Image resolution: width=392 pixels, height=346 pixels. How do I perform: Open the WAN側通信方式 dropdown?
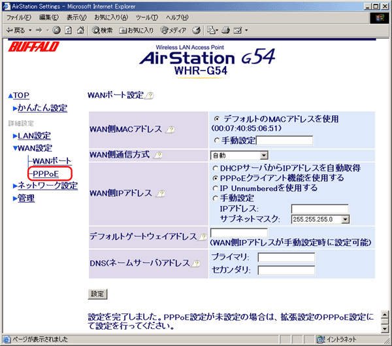[239, 155]
